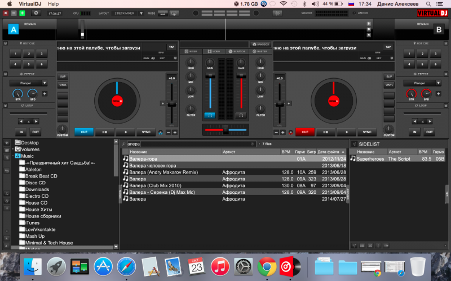
Task: Sort by Дата файла column header
Action: [x=330, y=152]
